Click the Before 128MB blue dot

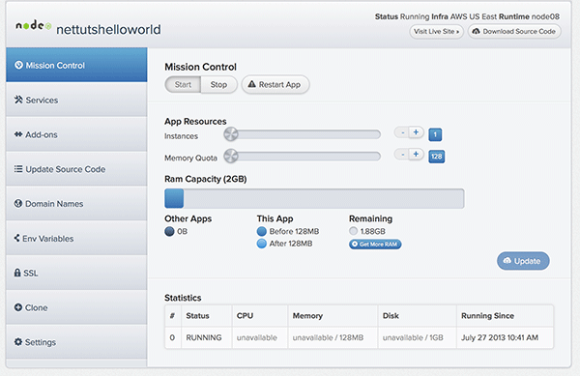[262, 231]
